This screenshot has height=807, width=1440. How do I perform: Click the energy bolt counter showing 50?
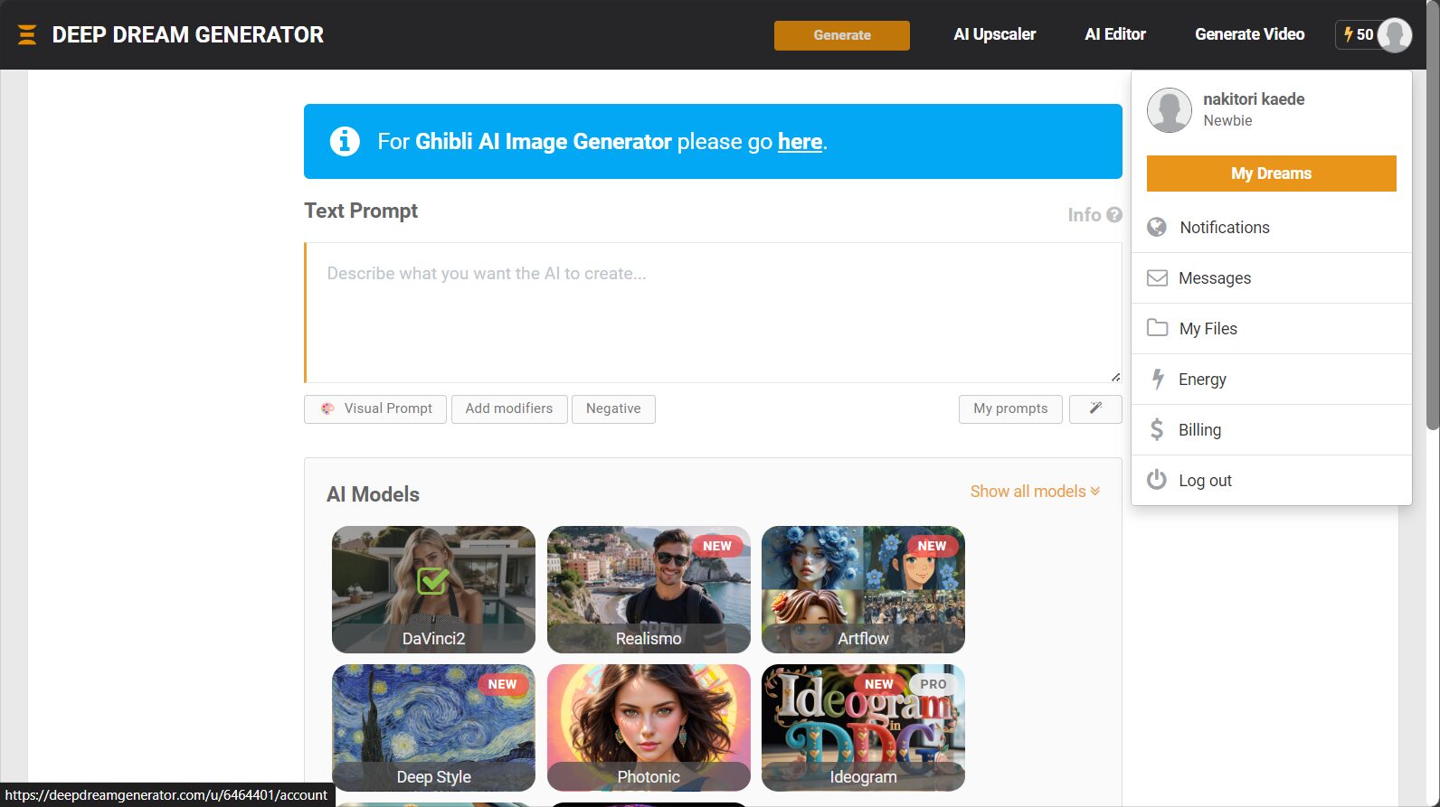pos(1358,34)
